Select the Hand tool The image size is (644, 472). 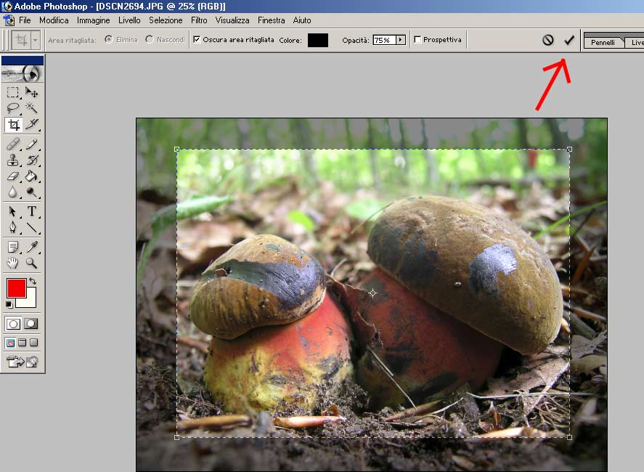pyautogui.click(x=13, y=263)
